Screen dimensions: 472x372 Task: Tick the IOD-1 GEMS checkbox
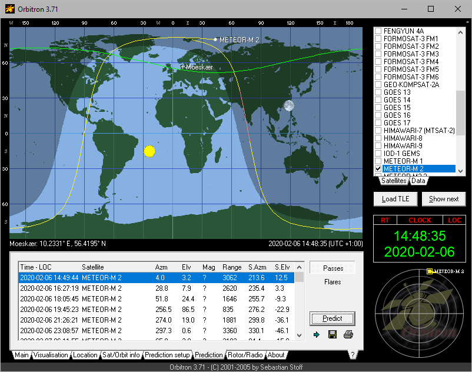378,154
